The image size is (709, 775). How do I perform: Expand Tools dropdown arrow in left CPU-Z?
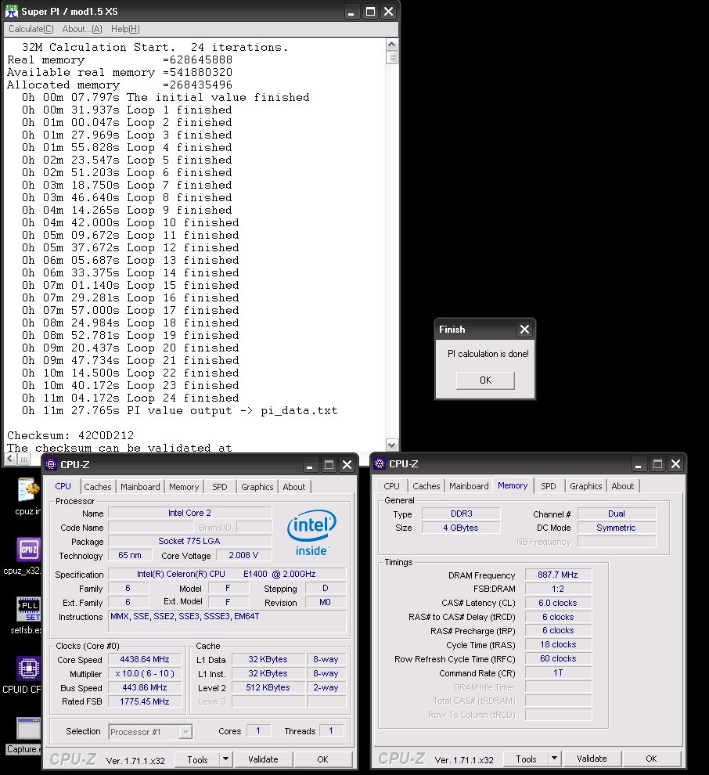(x=226, y=759)
